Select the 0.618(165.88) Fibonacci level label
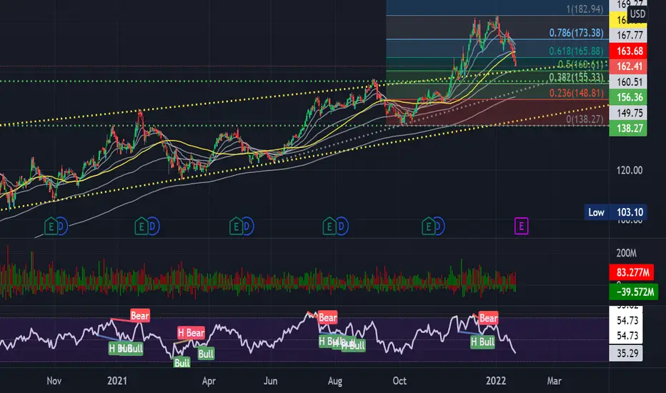 click(x=576, y=51)
